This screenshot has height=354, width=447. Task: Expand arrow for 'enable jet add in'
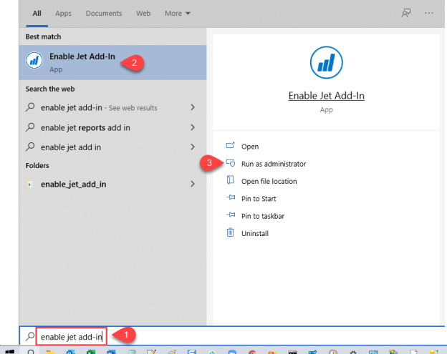click(x=193, y=147)
